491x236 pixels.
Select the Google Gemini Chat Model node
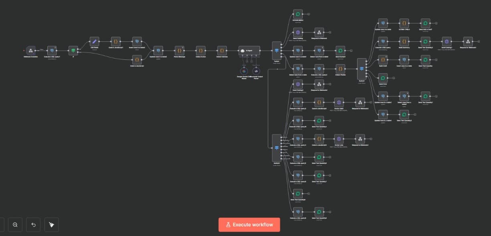(244, 71)
